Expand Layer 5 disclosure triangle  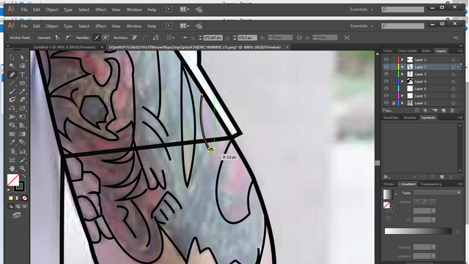402,96
